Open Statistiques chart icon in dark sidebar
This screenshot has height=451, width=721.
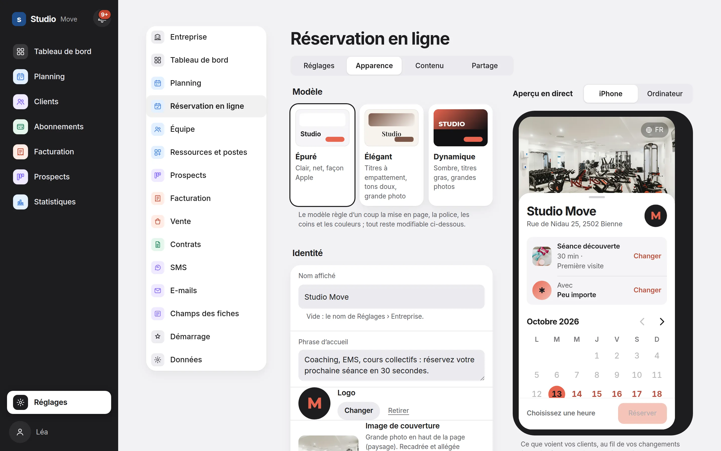pos(21,202)
